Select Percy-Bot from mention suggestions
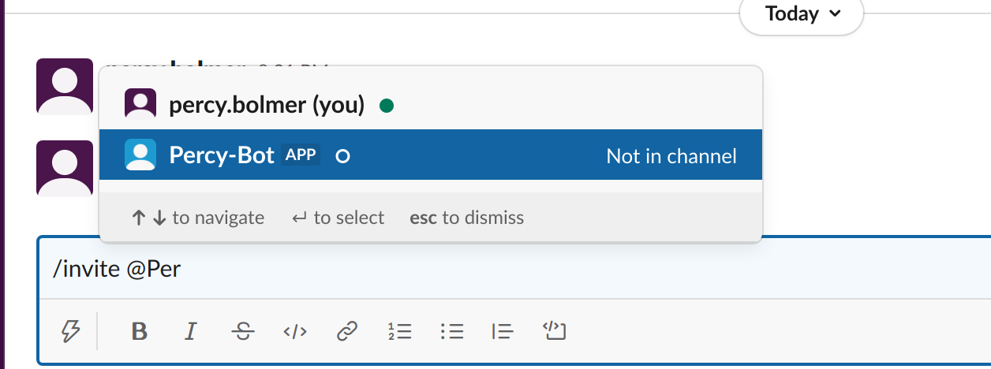Viewport: 991px width, 369px height. [221, 155]
